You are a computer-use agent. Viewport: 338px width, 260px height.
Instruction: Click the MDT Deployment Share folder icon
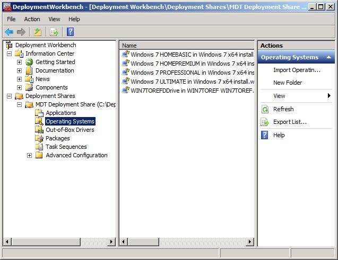pos(29,104)
